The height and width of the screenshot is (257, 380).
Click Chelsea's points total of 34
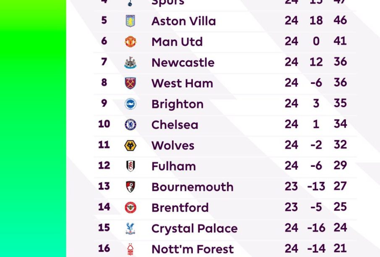click(340, 124)
